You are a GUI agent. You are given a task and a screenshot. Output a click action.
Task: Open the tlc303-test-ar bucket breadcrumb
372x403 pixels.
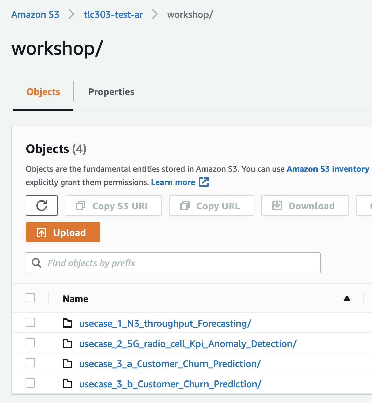point(113,15)
